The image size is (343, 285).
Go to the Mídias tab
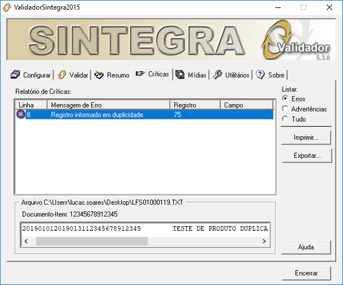click(191, 75)
